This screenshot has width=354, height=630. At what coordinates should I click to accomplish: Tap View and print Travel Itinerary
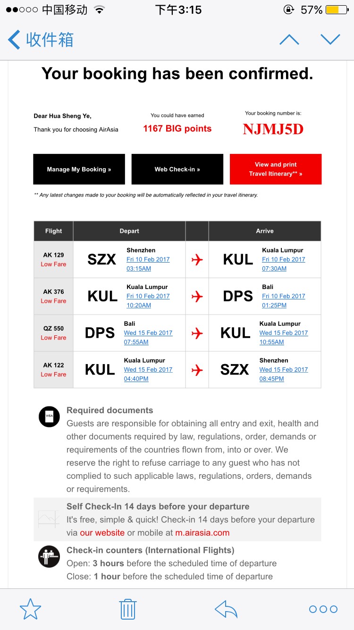point(276,169)
